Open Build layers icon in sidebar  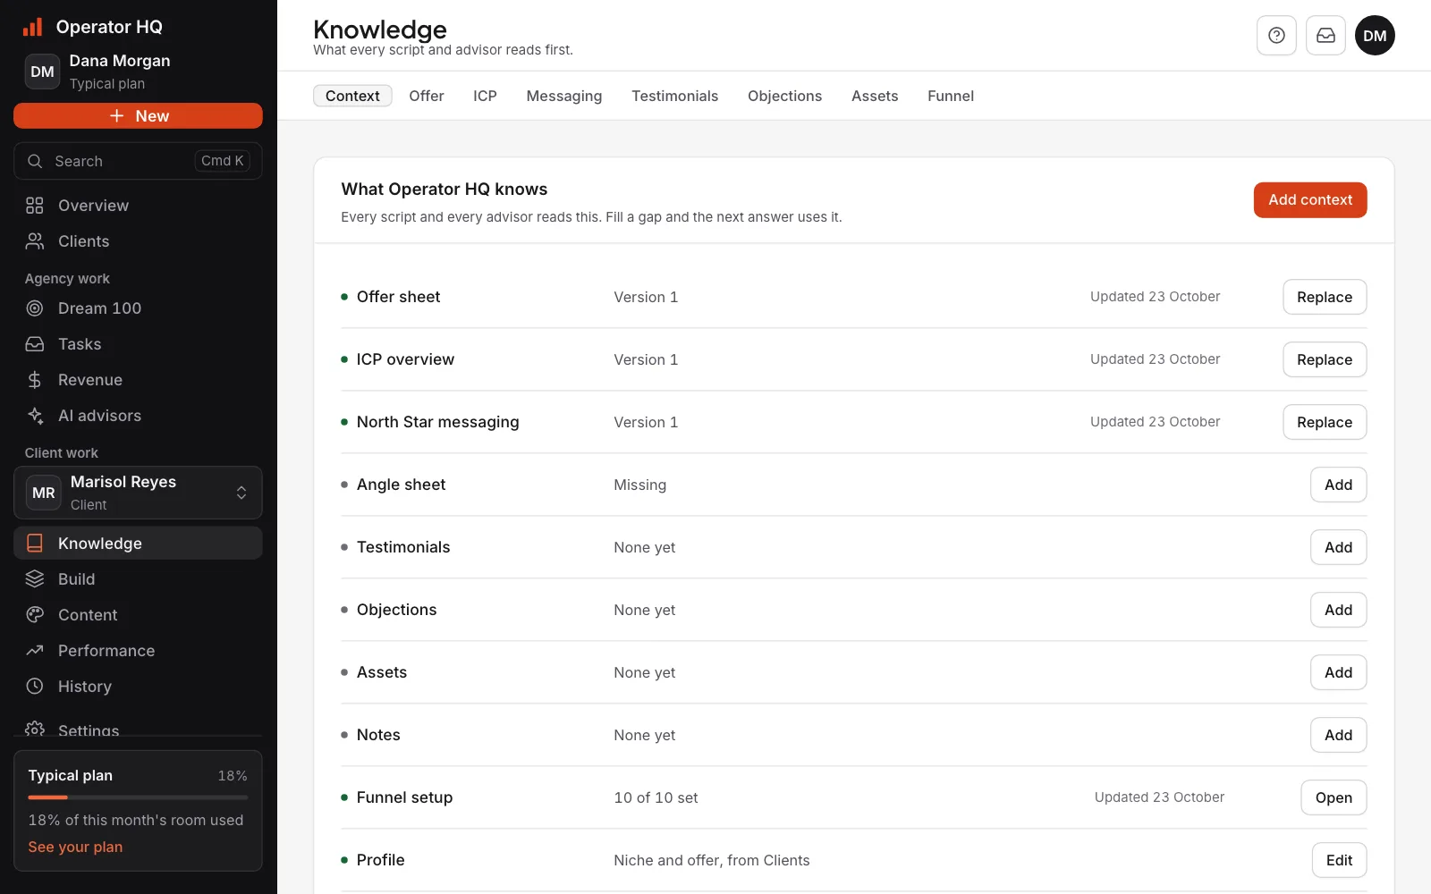click(x=35, y=579)
